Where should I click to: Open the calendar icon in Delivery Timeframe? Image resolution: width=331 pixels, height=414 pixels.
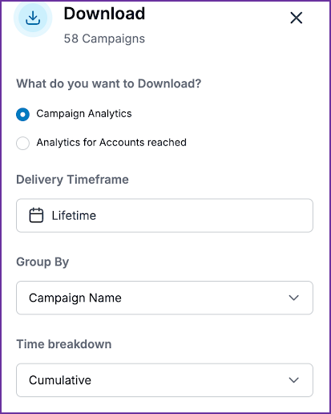[36, 215]
